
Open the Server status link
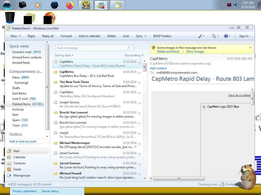click(50, 191)
